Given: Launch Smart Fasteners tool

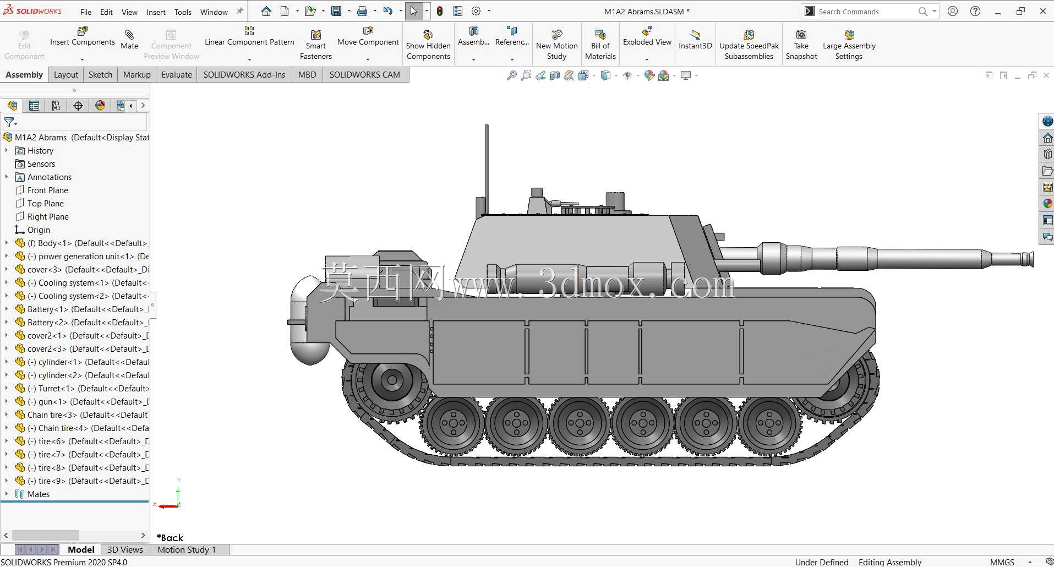Looking at the screenshot, I should click(316, 45).
